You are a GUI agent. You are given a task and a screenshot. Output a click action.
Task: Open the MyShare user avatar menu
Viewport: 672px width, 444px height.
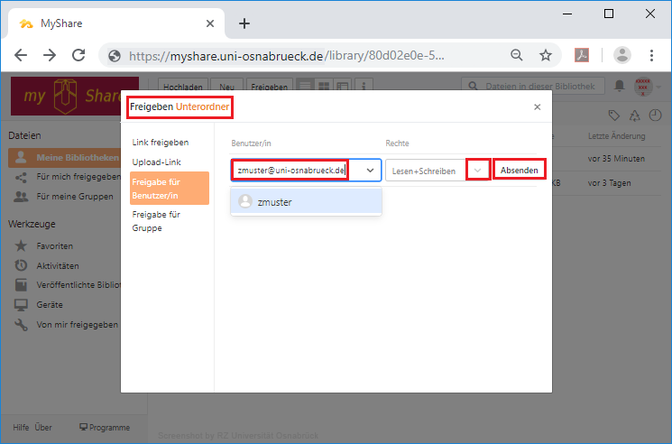tap(644, 87)
